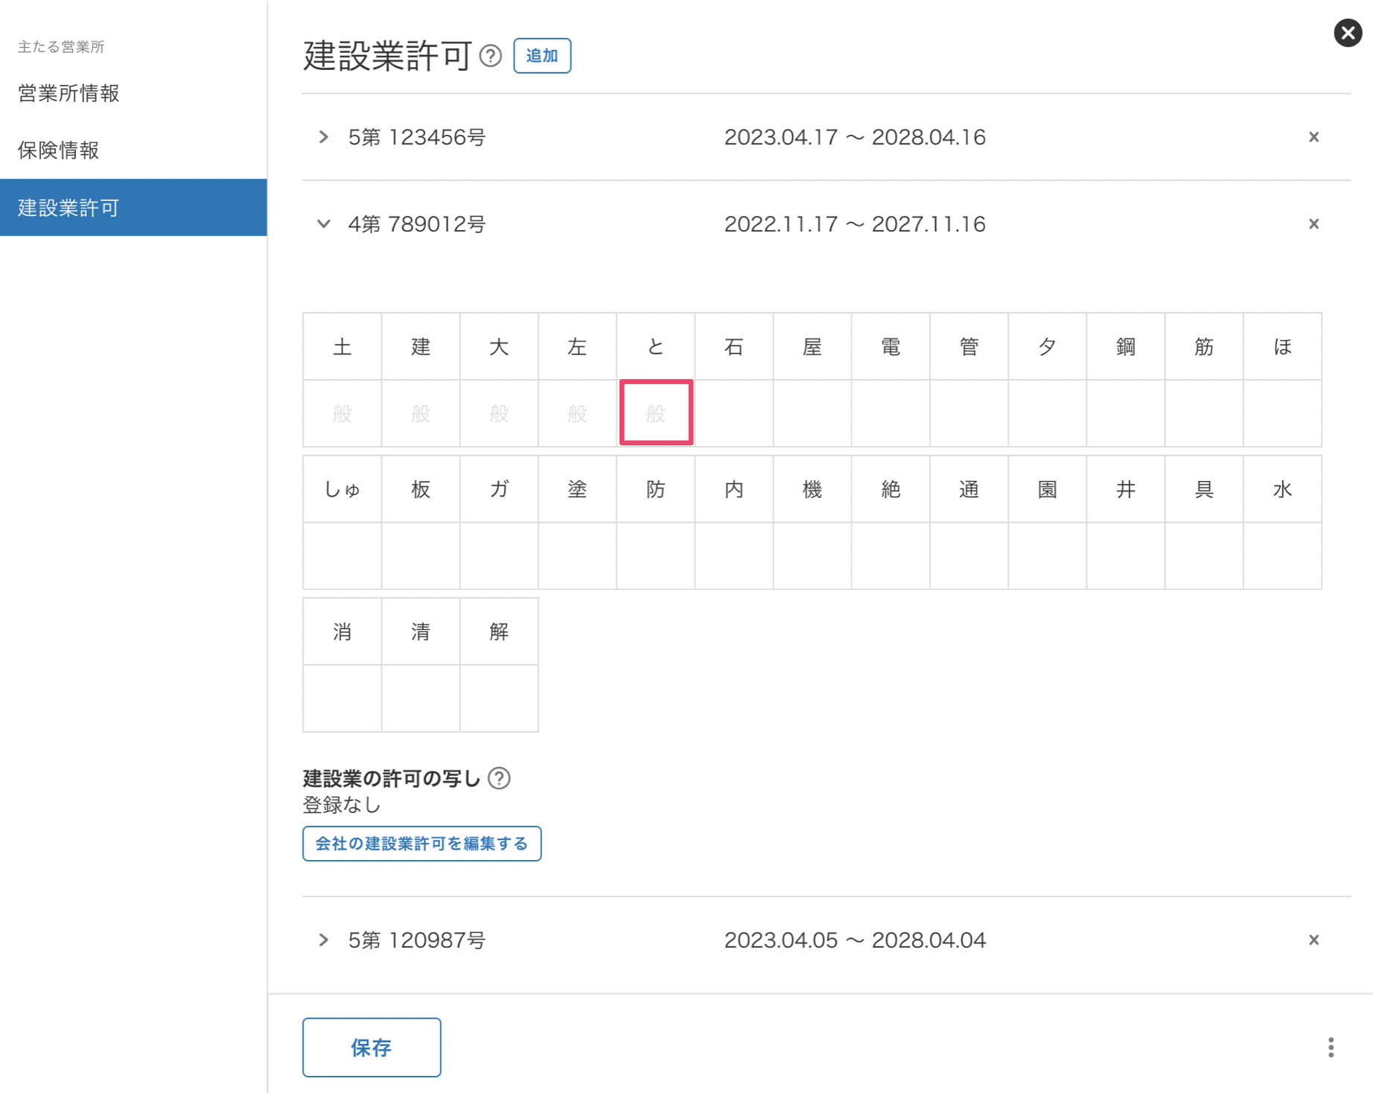Select 建設業許可 sidebar item
The image size is (1373, 1093).
pos(69,208)
